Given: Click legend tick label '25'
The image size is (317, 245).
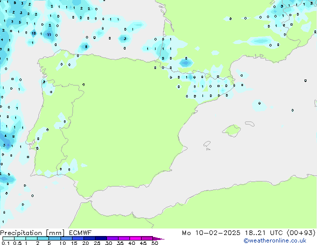Looking at the screenshot, I should tap(97, 243).
